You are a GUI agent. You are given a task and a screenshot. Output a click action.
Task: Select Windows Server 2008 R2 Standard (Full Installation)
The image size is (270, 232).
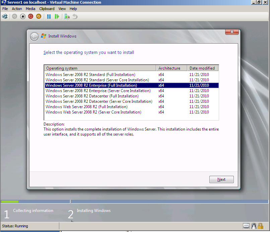tap(132, 75)
